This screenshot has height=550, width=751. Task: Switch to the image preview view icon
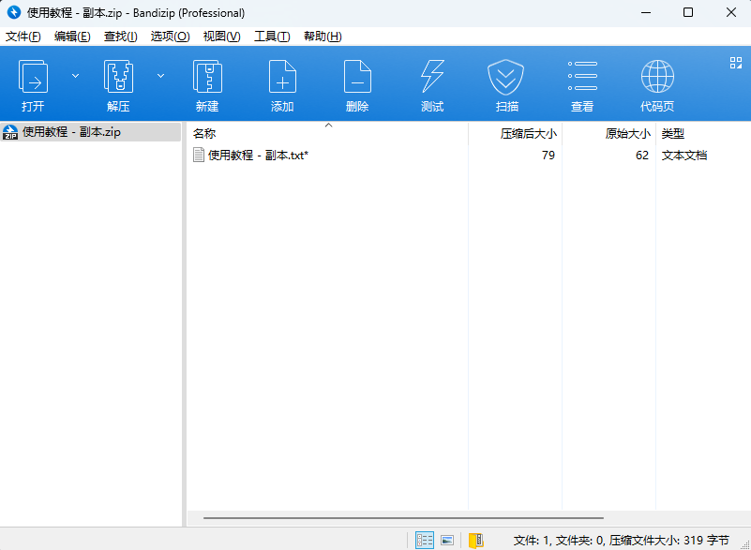coord(447,540)
